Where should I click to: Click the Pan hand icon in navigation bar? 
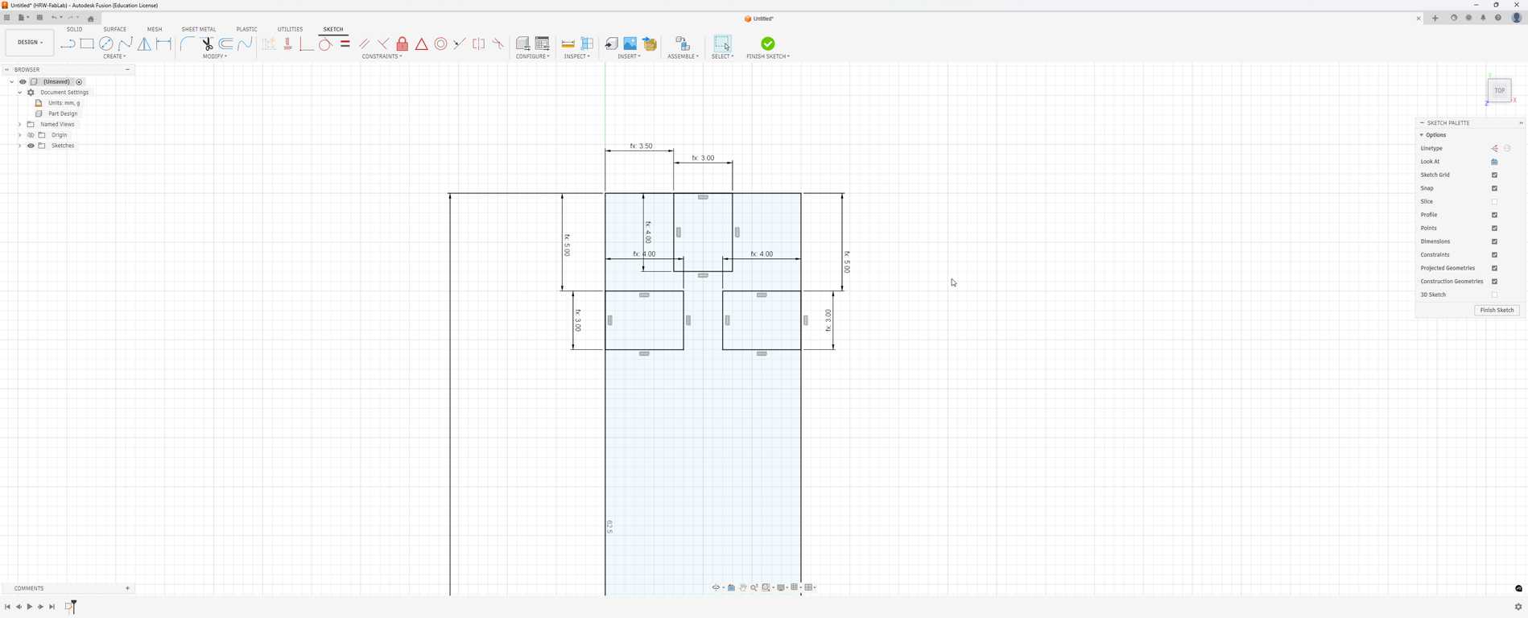point(743,587)
